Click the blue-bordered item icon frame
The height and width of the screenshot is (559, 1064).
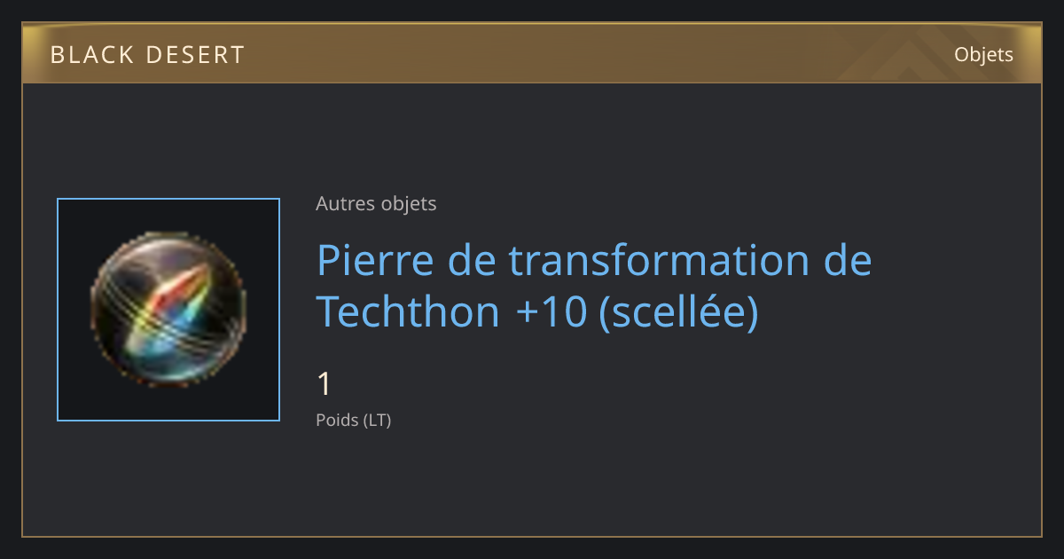click(168, 310)
